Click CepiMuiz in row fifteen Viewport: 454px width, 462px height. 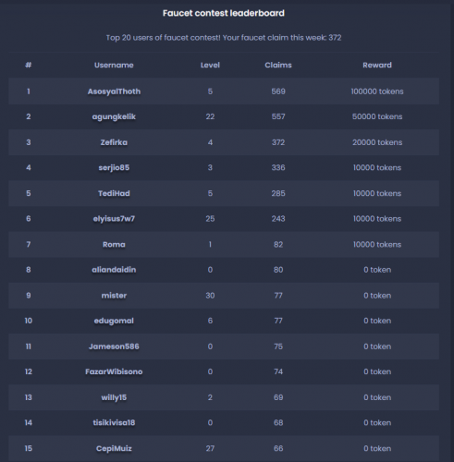click(x=114, y=448)
